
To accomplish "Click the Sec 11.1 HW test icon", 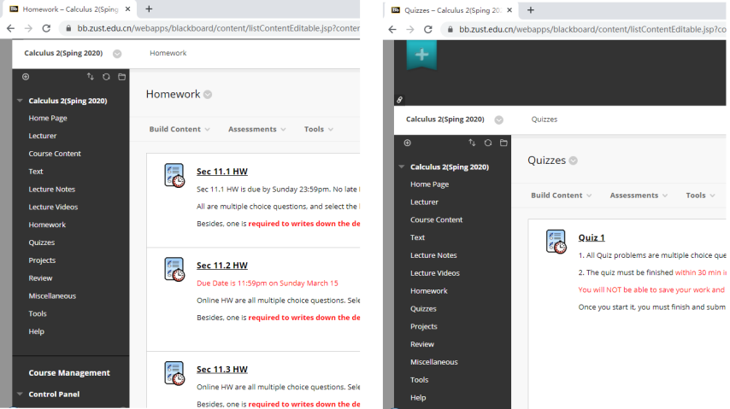I will (174, 176).
